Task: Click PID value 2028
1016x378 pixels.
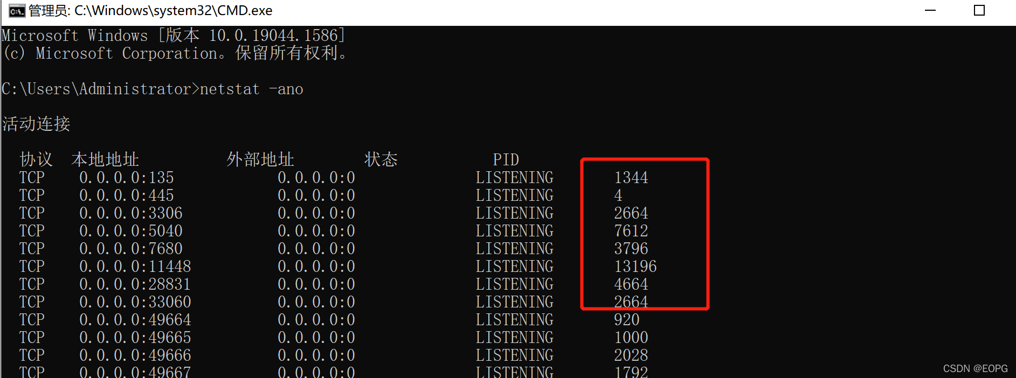Action: (631, 355)
